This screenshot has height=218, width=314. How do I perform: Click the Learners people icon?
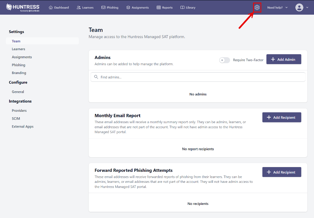[79, 8]
